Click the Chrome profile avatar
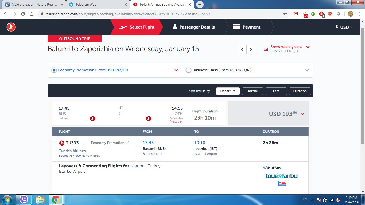Image resolution: width=365 pixels, height=205 pixels. coord(351,14)
